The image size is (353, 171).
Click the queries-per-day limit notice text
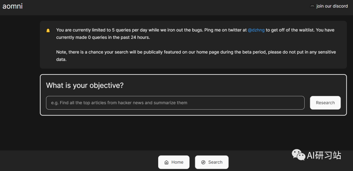(195, 34)
